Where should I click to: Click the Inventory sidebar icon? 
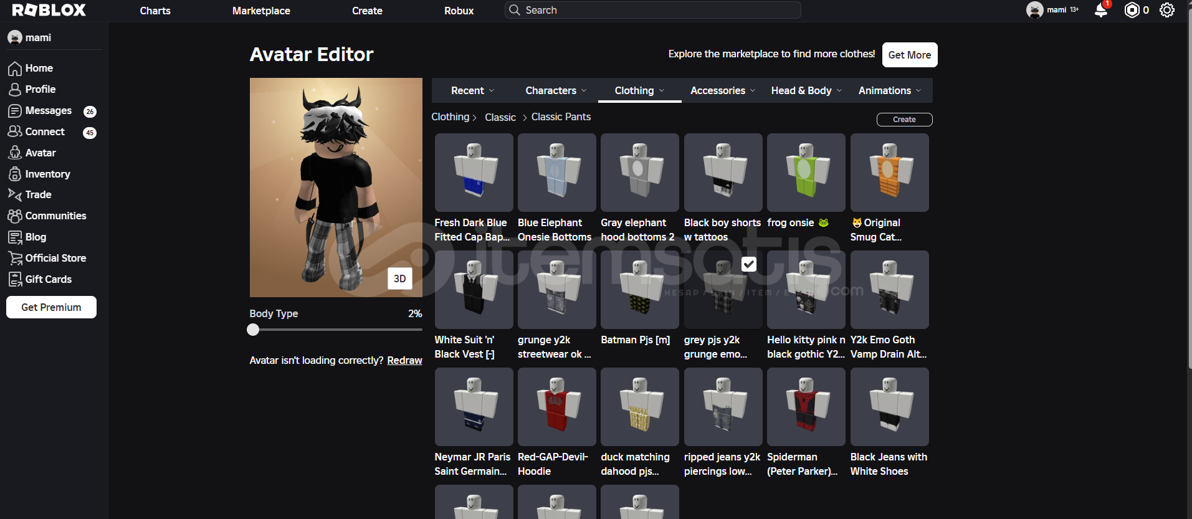[15, 174]
